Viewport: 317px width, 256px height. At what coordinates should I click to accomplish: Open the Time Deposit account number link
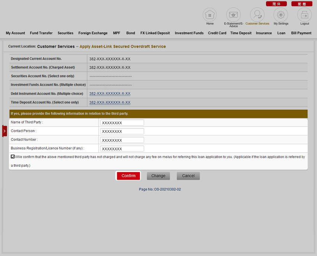110,103
